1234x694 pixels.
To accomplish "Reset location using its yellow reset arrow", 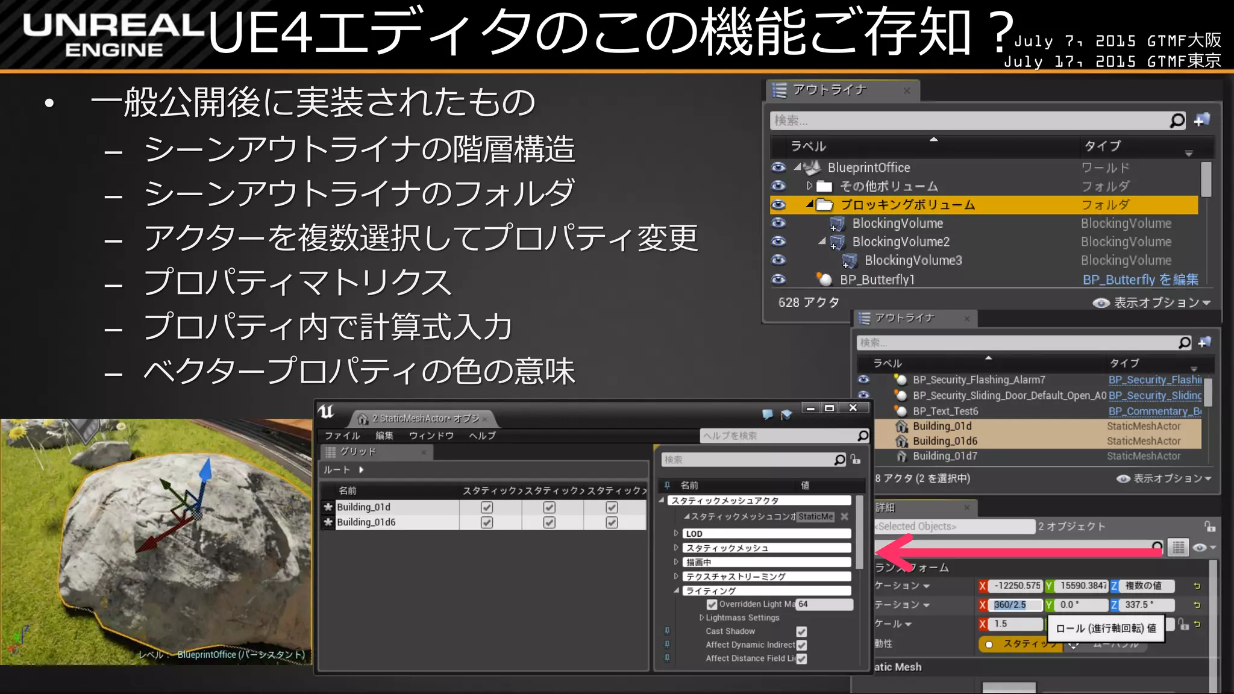I will [1197, 586].
